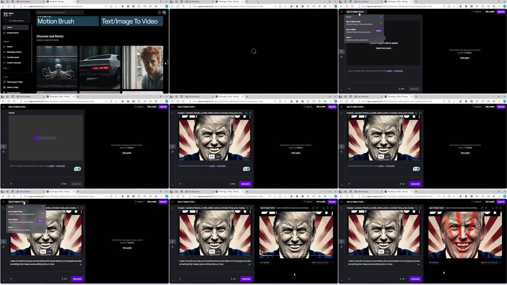Choose Gen-3 Alpha Turbo in the upload window's model menu
The height and width of the screenshot is (285, 507).
point(364,23)
